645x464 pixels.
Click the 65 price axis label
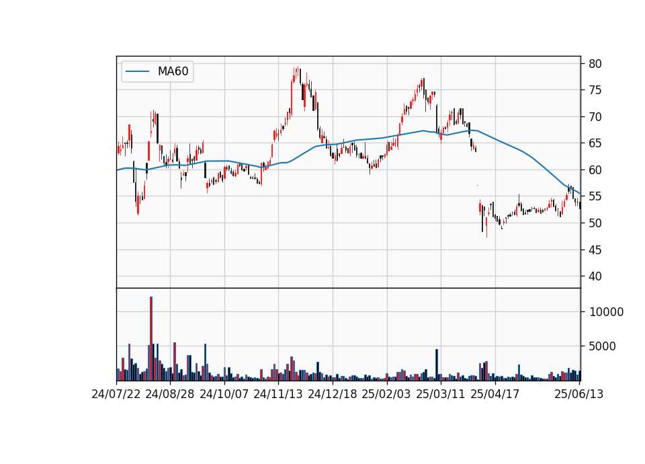point(595,143)
